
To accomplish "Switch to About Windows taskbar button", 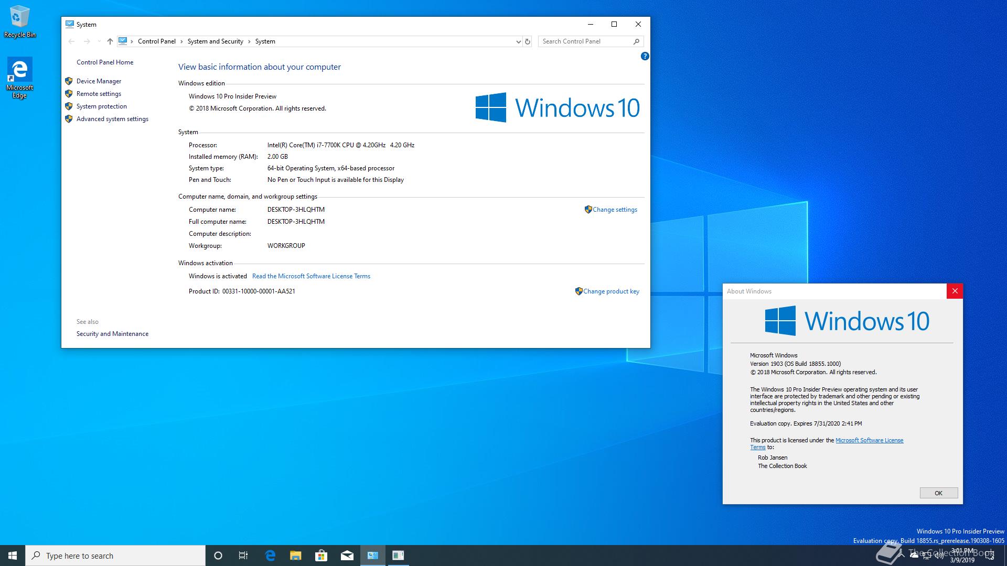I will pyautogui.click(x=398, y=556).
